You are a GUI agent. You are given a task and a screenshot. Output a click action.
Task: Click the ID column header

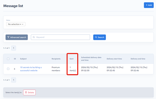click(x=15, y=59)
